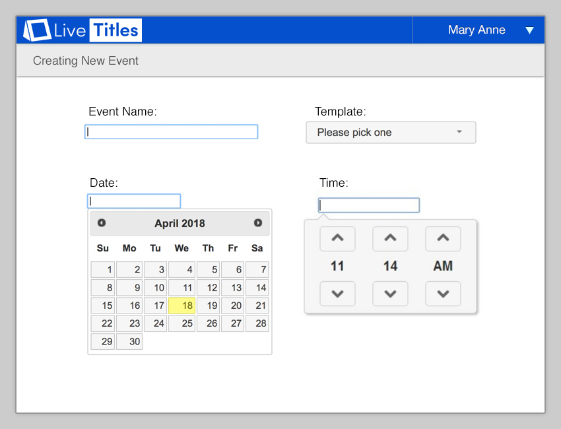Select Saturday April 14 in calendar
The height and width of the screenshot is (429, 561).
click(x=257, y=288)
